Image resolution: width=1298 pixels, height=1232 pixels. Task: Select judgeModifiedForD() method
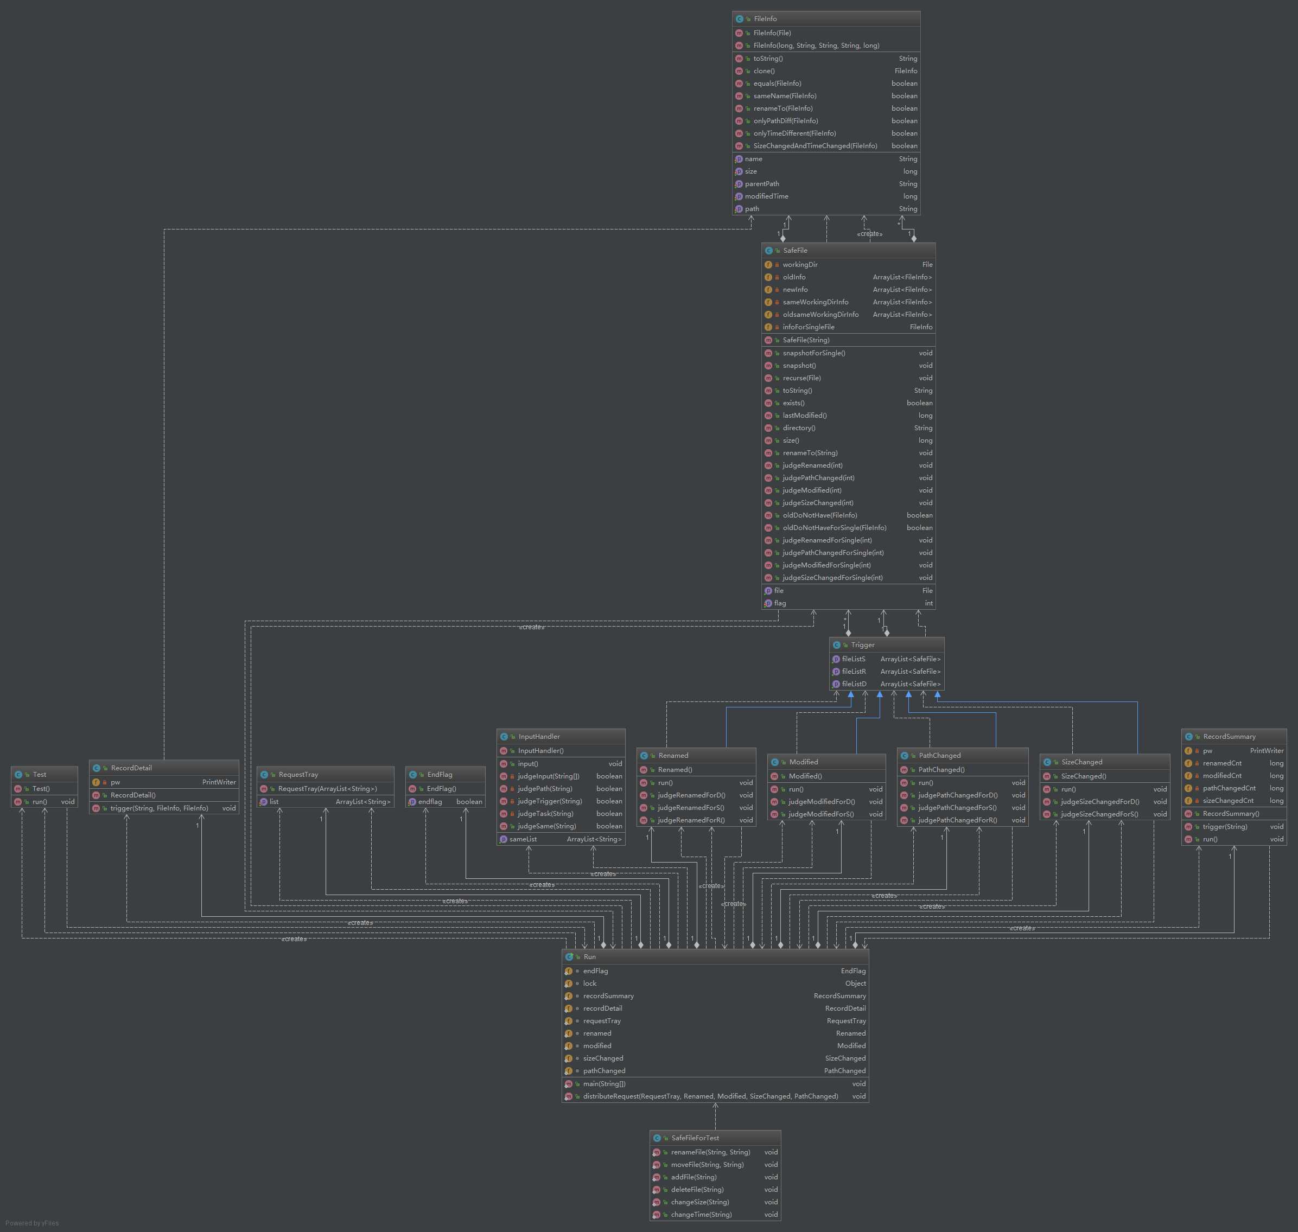826,802
